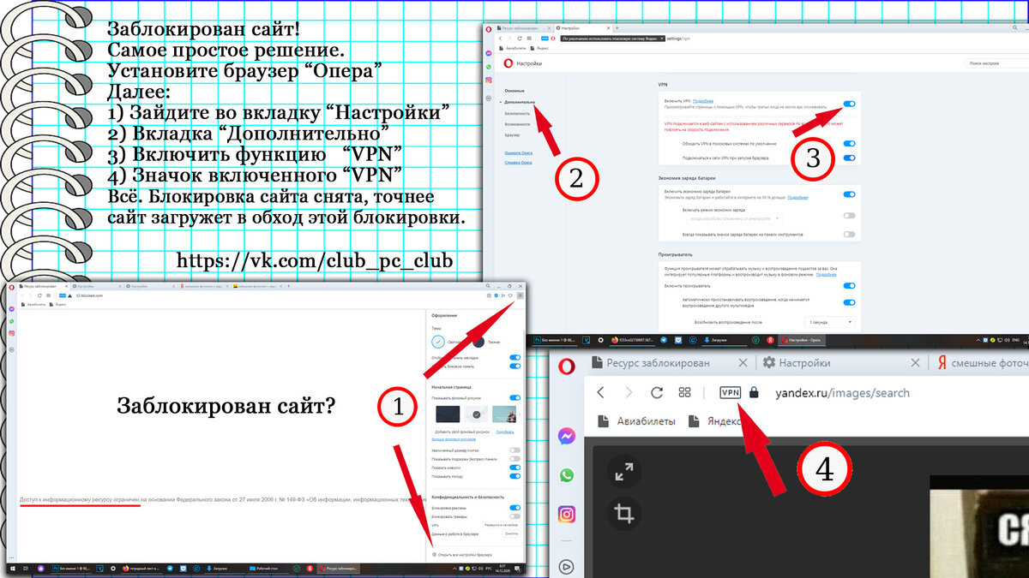Toggle Включить проигрыватель switch
The width and height of the screenshot is (1029, 578).
tap(849, 285)
